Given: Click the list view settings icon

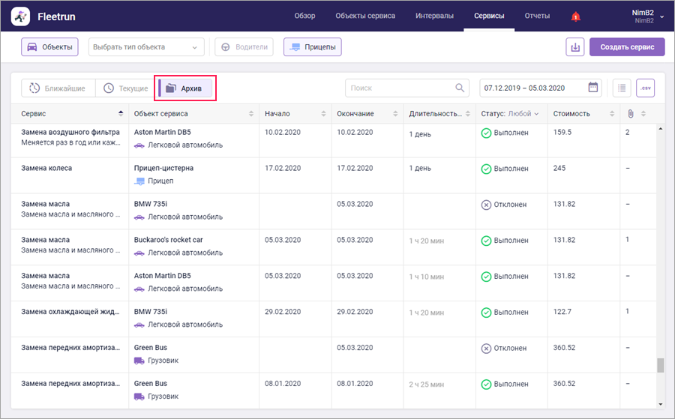Looking at the screenshot, I should coord(622,88).
